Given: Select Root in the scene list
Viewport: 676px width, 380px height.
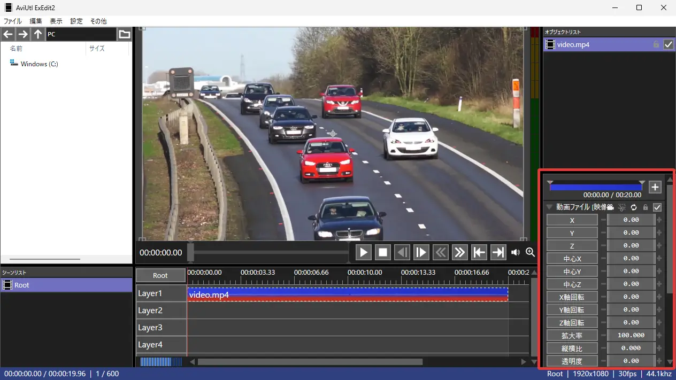Looking at the screenshot, I should [x=66, y=285].
